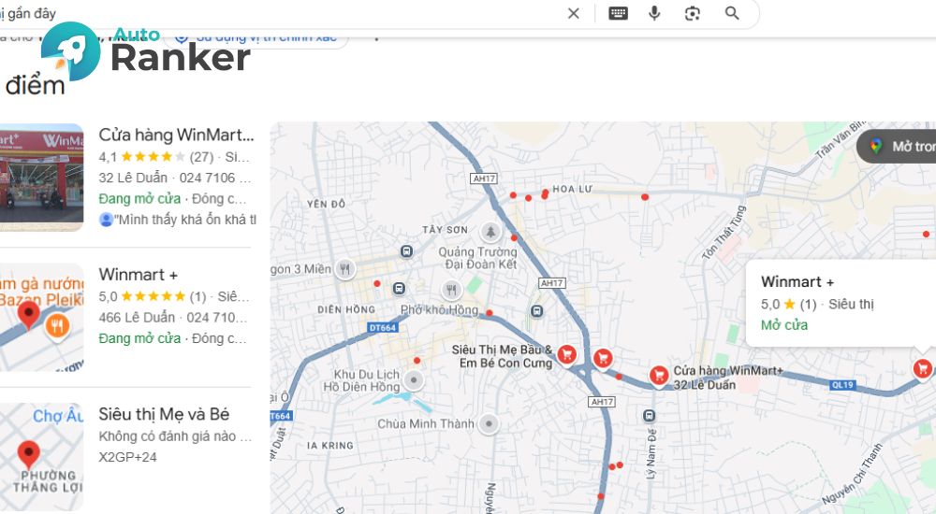Click the cart pin at the AH17 junction
Image resolution: width=936 pixels, height=514 pixels.
tap(603, 358)
